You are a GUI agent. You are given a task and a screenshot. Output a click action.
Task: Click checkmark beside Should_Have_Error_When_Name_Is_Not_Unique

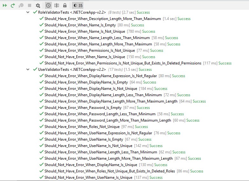pos(41,31)
